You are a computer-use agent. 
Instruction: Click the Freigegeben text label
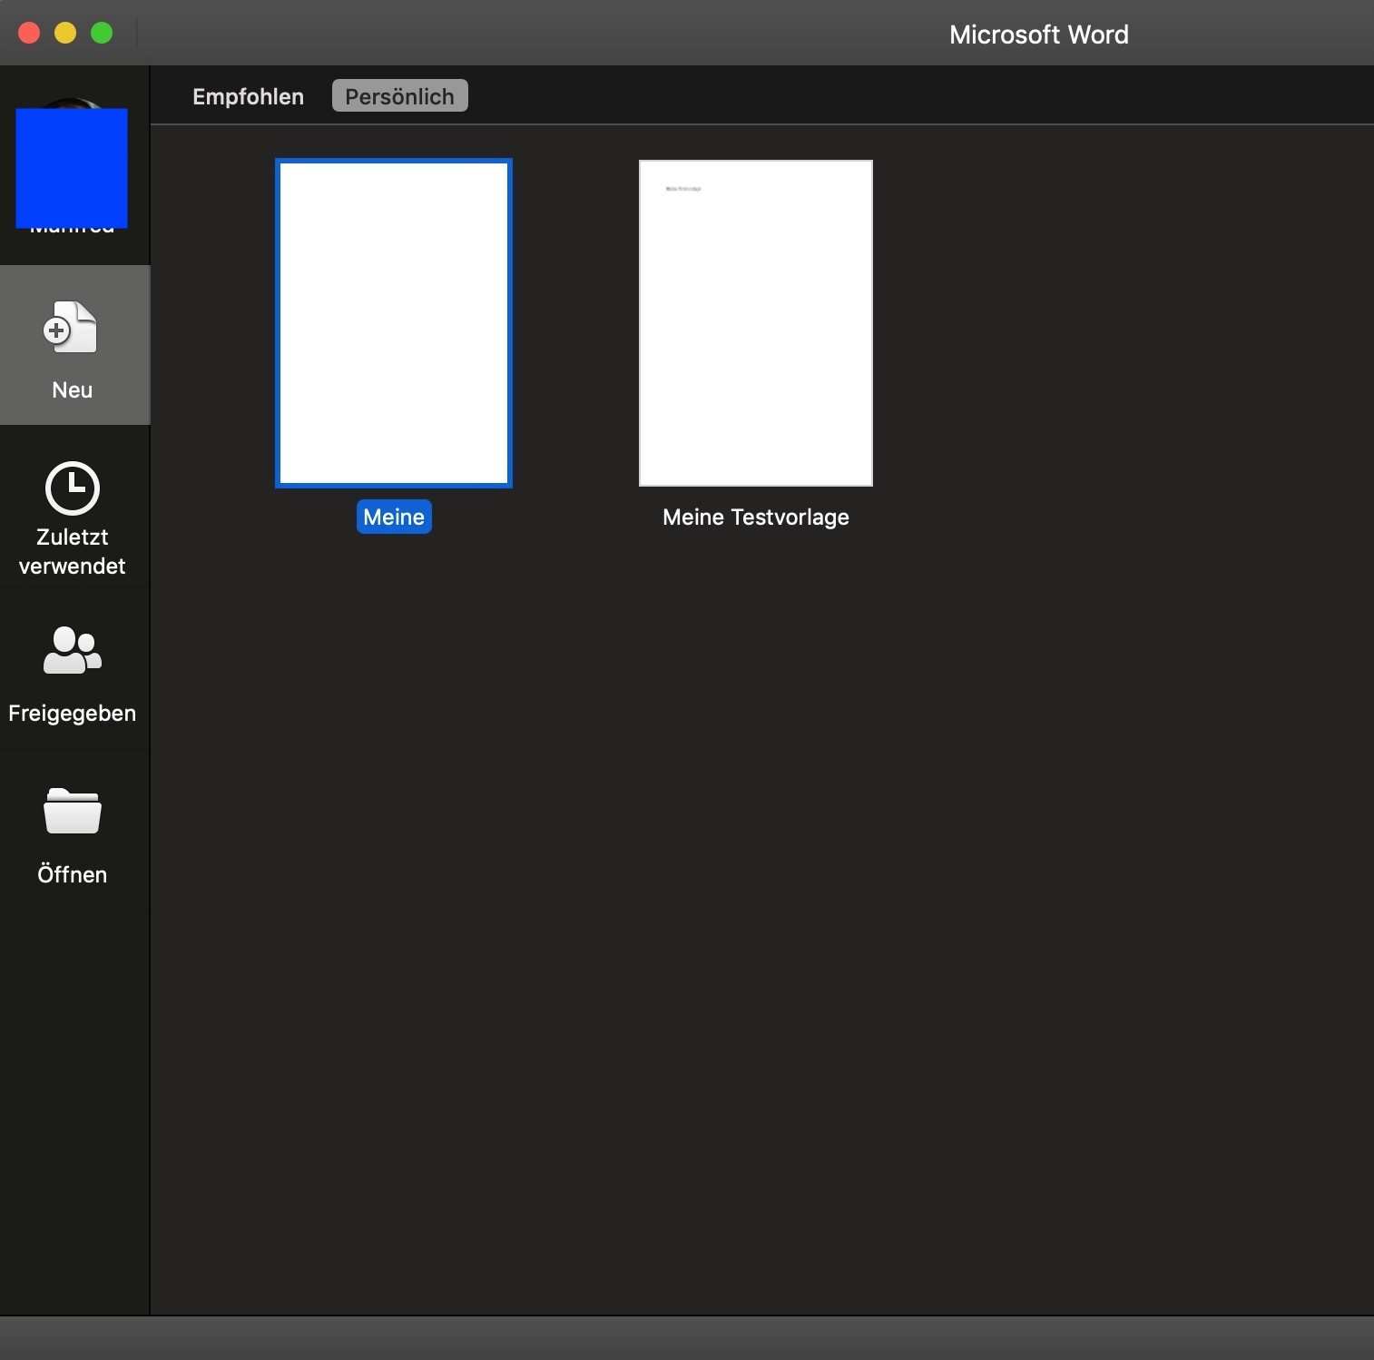click(73, 714)
